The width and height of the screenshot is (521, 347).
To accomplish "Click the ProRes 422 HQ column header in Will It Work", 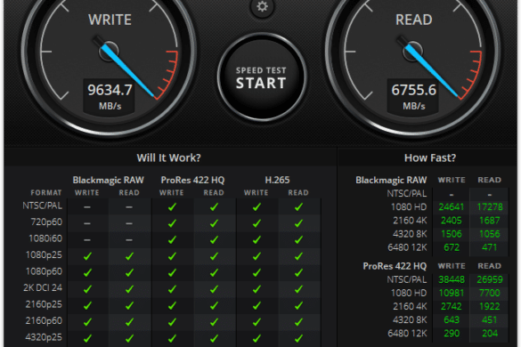I will 192,180.
